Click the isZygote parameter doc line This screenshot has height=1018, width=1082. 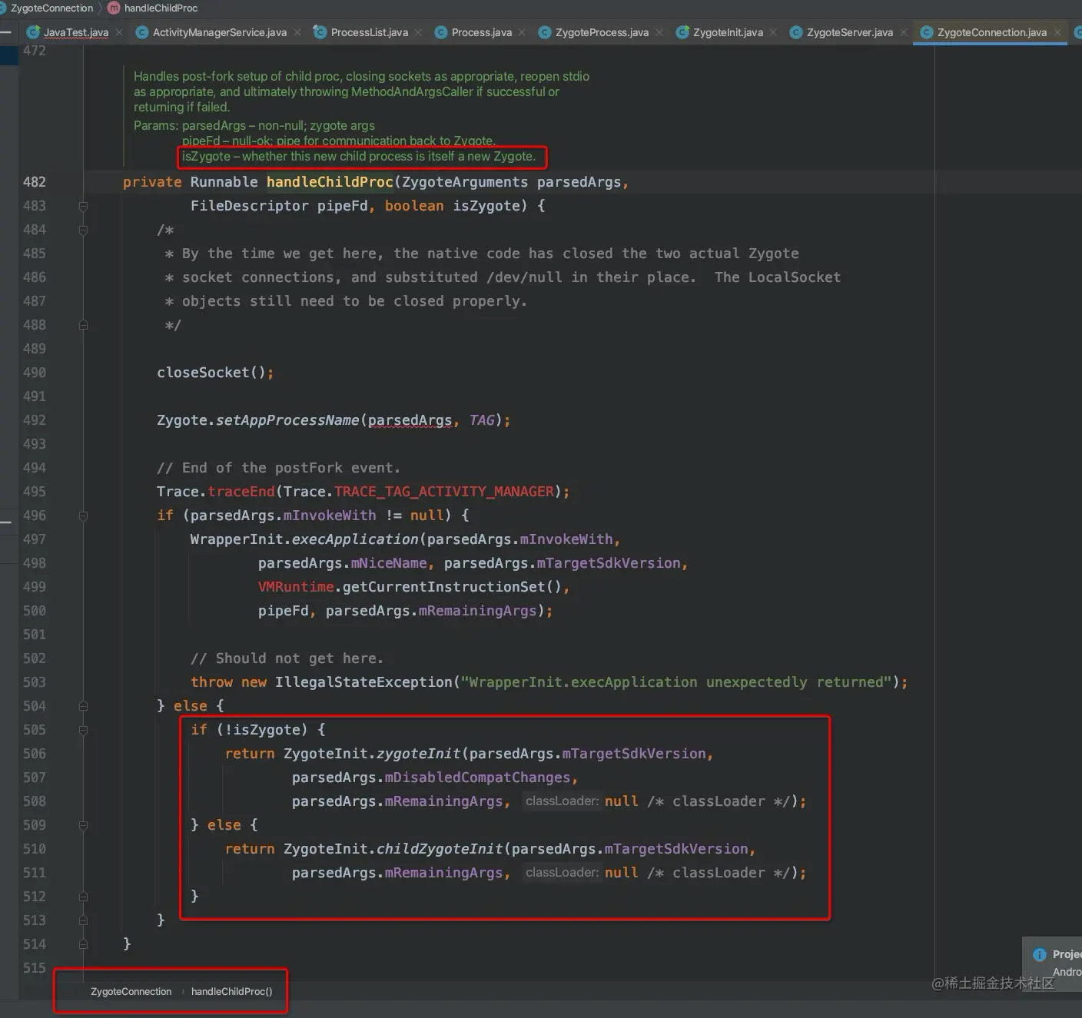click(x=359, y=156)
